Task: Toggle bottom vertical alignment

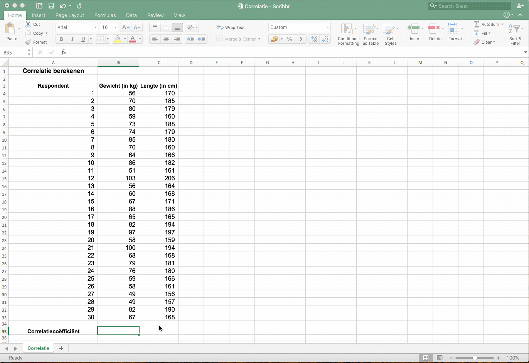Action: coord(177,27)
